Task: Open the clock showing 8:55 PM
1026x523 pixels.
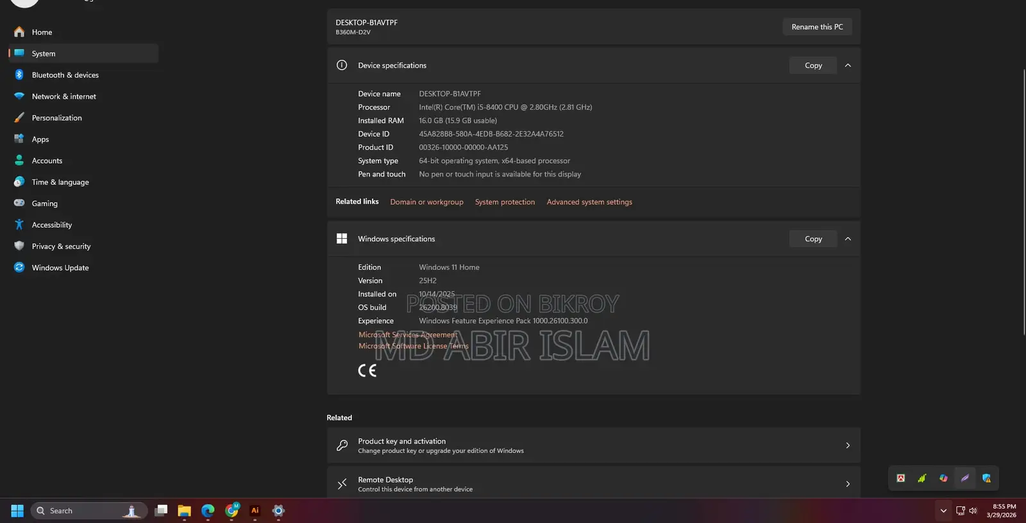Action: (x=1002, y=511)
